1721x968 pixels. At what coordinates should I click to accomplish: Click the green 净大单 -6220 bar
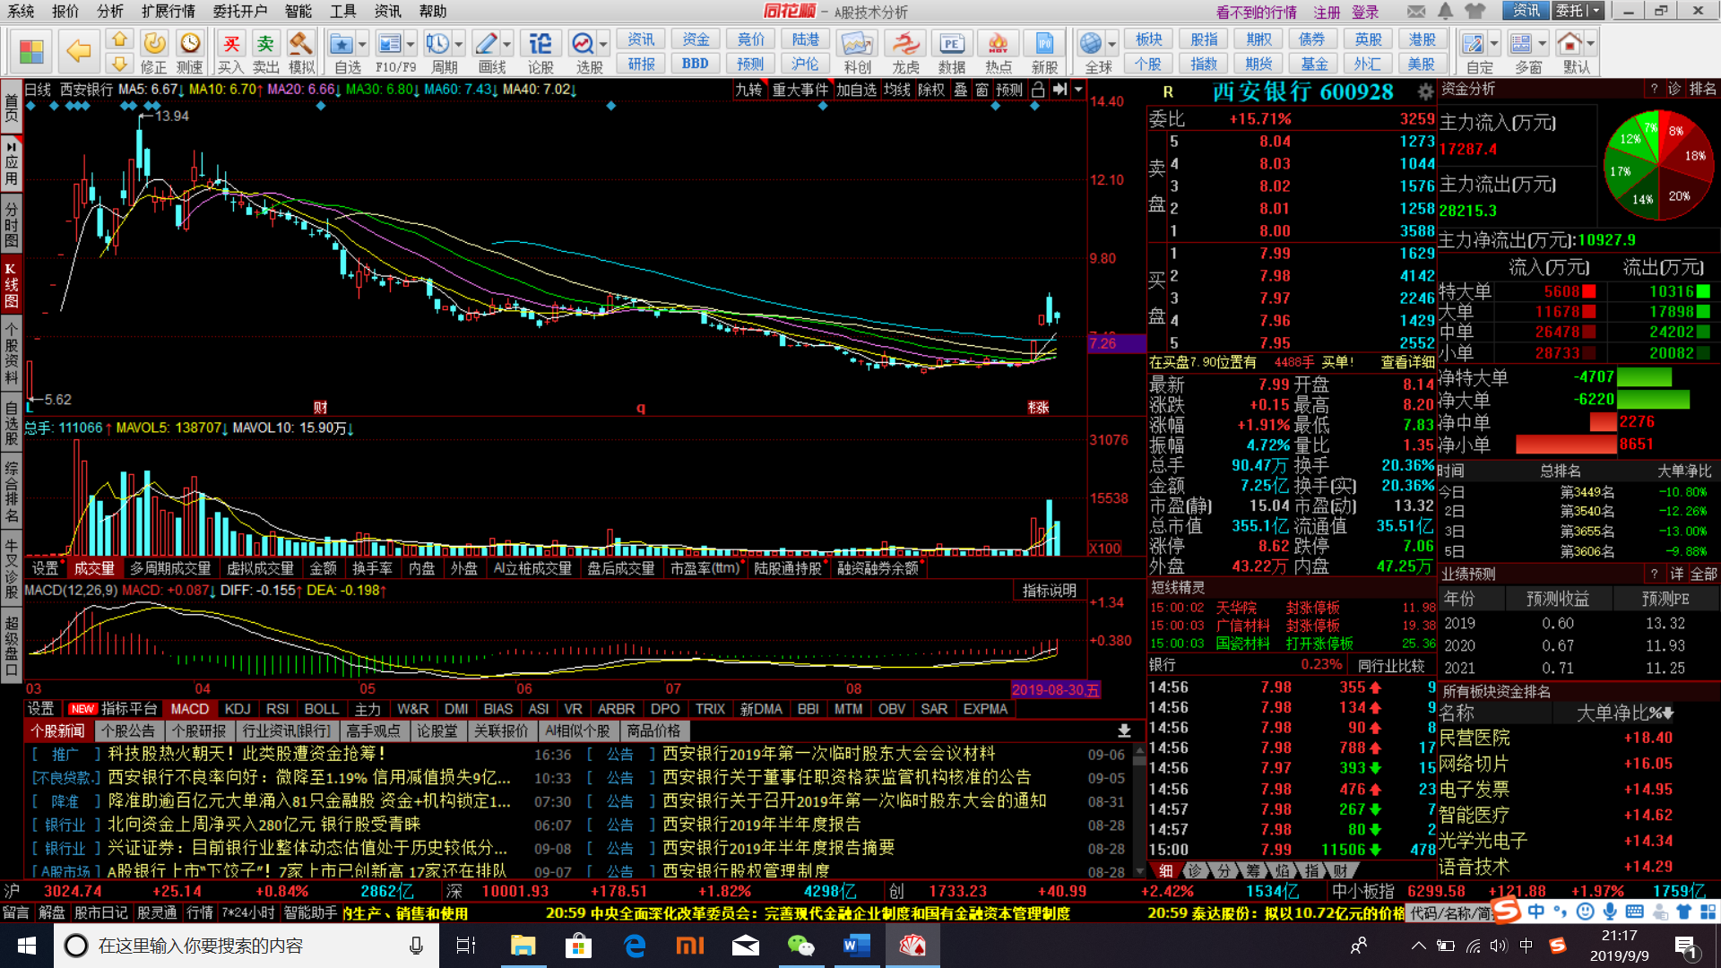pyautogui.click(x=1654, y=399)
